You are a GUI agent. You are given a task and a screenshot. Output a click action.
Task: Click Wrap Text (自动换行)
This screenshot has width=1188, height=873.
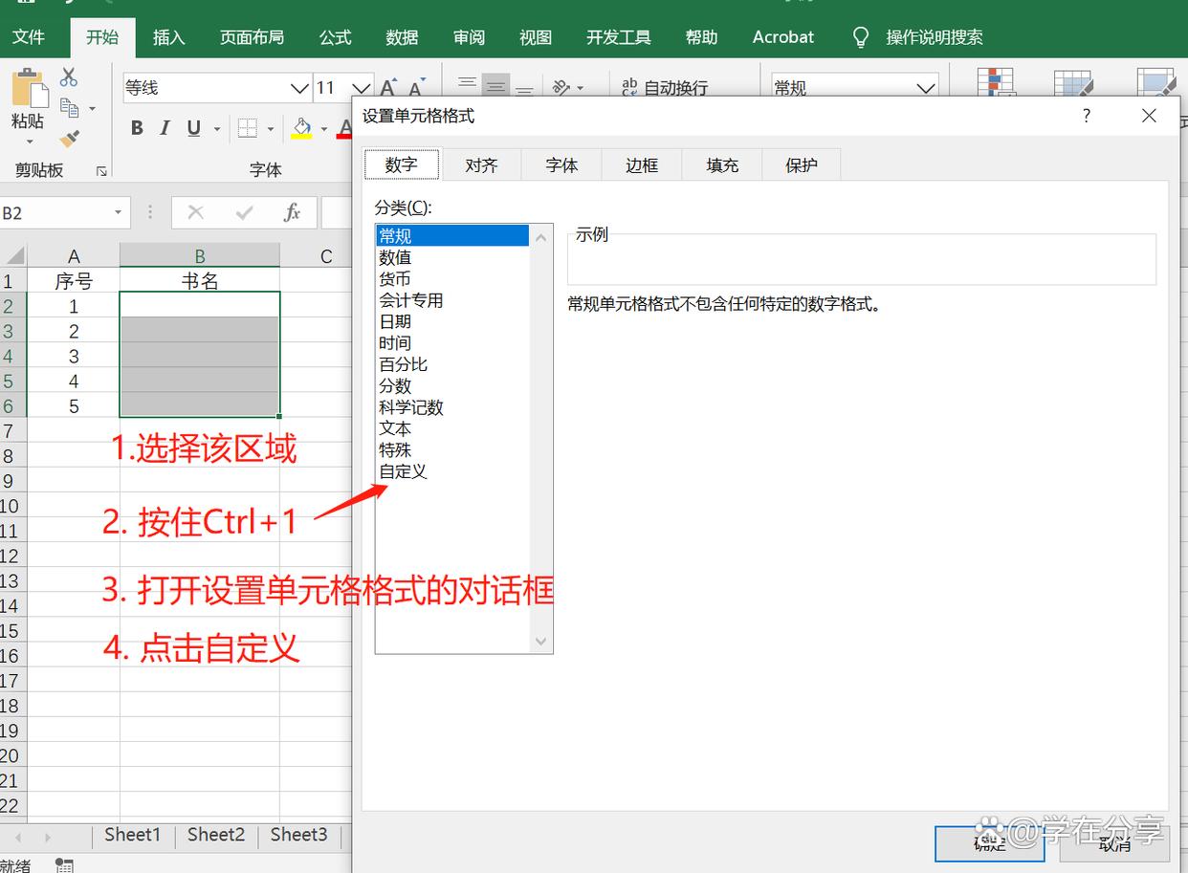coord(665,88)
